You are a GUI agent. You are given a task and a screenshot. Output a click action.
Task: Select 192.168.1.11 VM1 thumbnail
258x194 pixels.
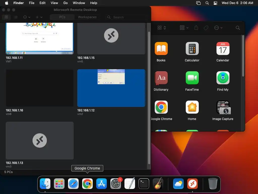tap(40, 38)
